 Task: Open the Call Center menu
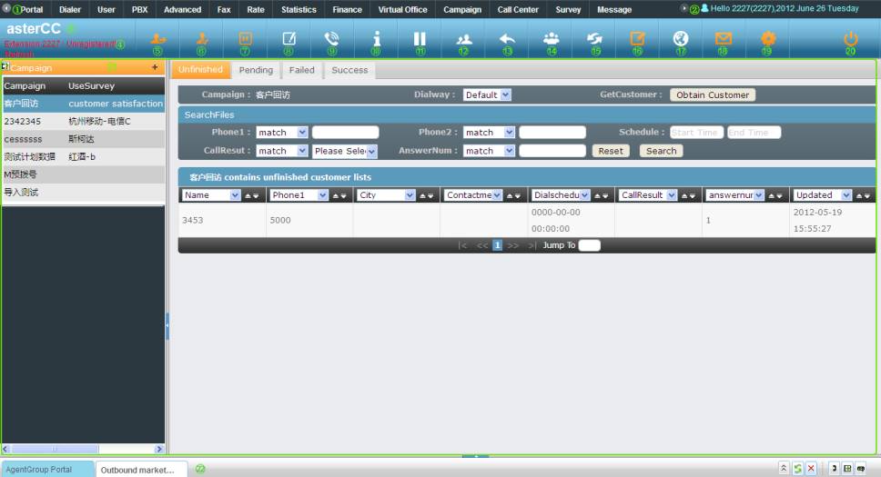click(x=518, y=10)
